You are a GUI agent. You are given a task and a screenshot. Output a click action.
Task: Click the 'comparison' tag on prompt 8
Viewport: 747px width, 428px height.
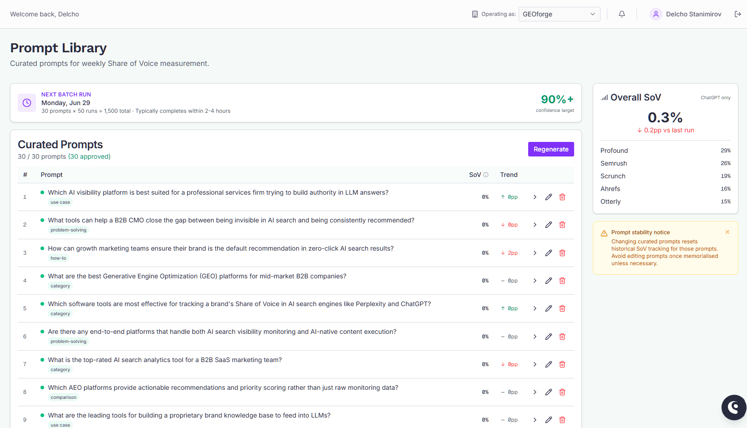pyautogui.click(x=64, y=398)
